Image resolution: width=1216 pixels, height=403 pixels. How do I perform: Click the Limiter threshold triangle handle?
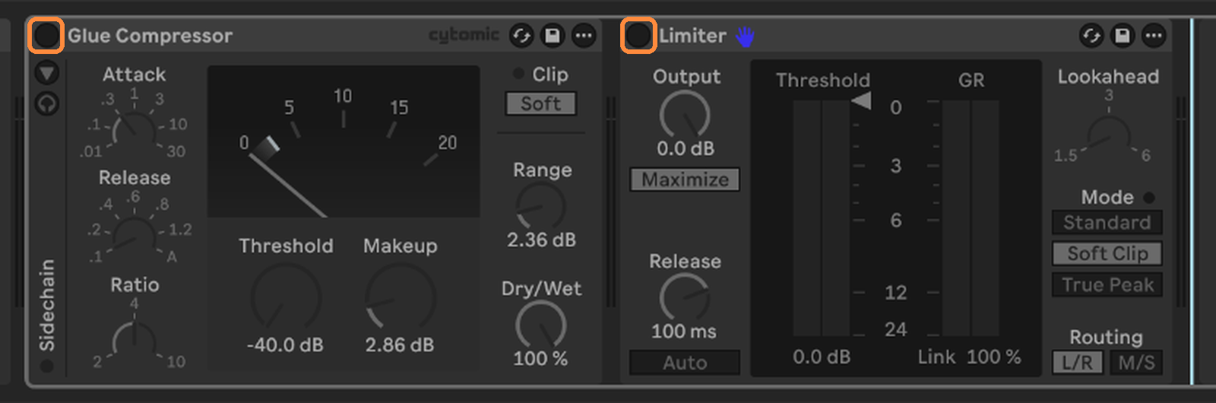click(x=861, y=100)
